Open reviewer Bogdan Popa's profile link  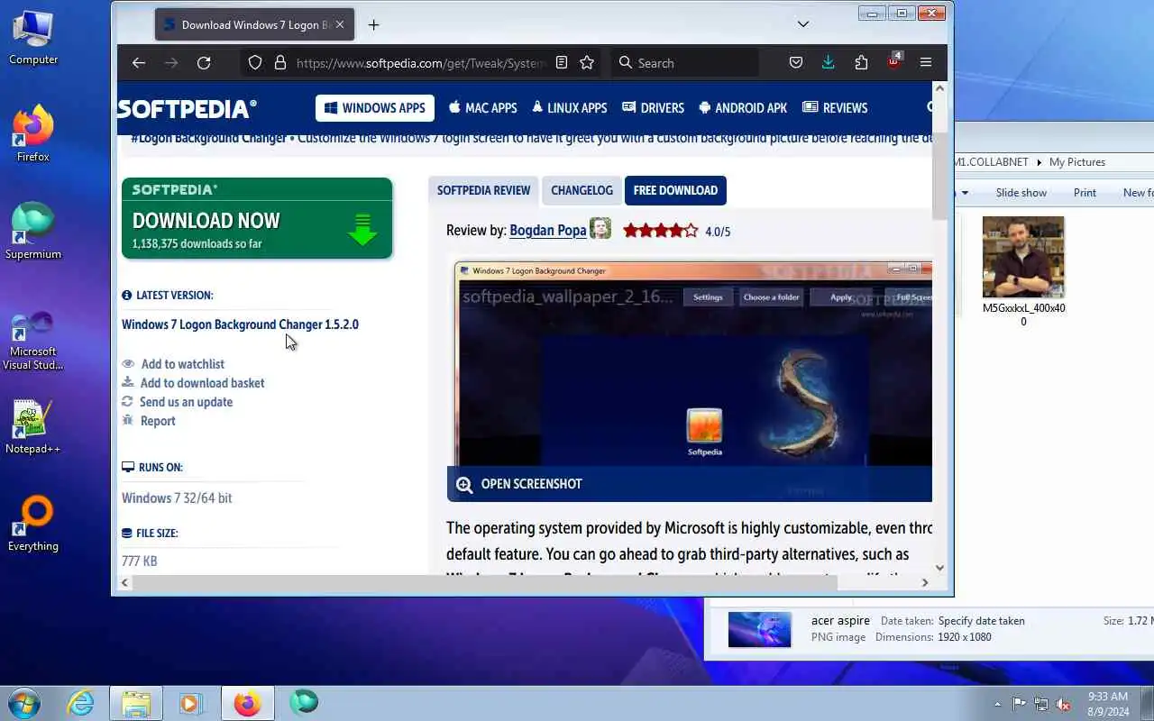point(548,231)
